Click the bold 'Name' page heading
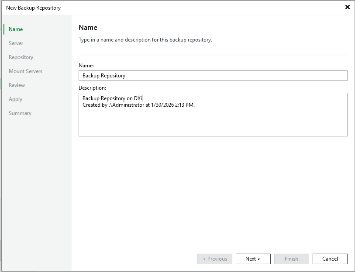Image resolution: width=355 pixels, height=272 pixels. pos(88,28)
